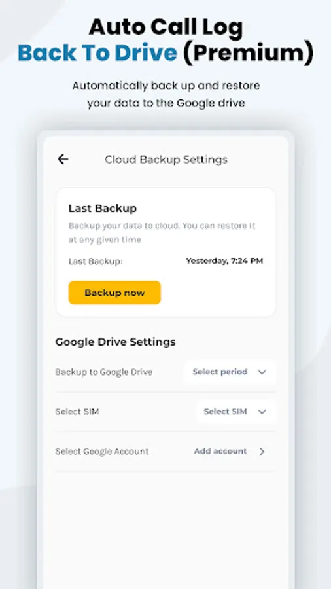Select the Backup to Google Drive row

click(x=165, y=372)
